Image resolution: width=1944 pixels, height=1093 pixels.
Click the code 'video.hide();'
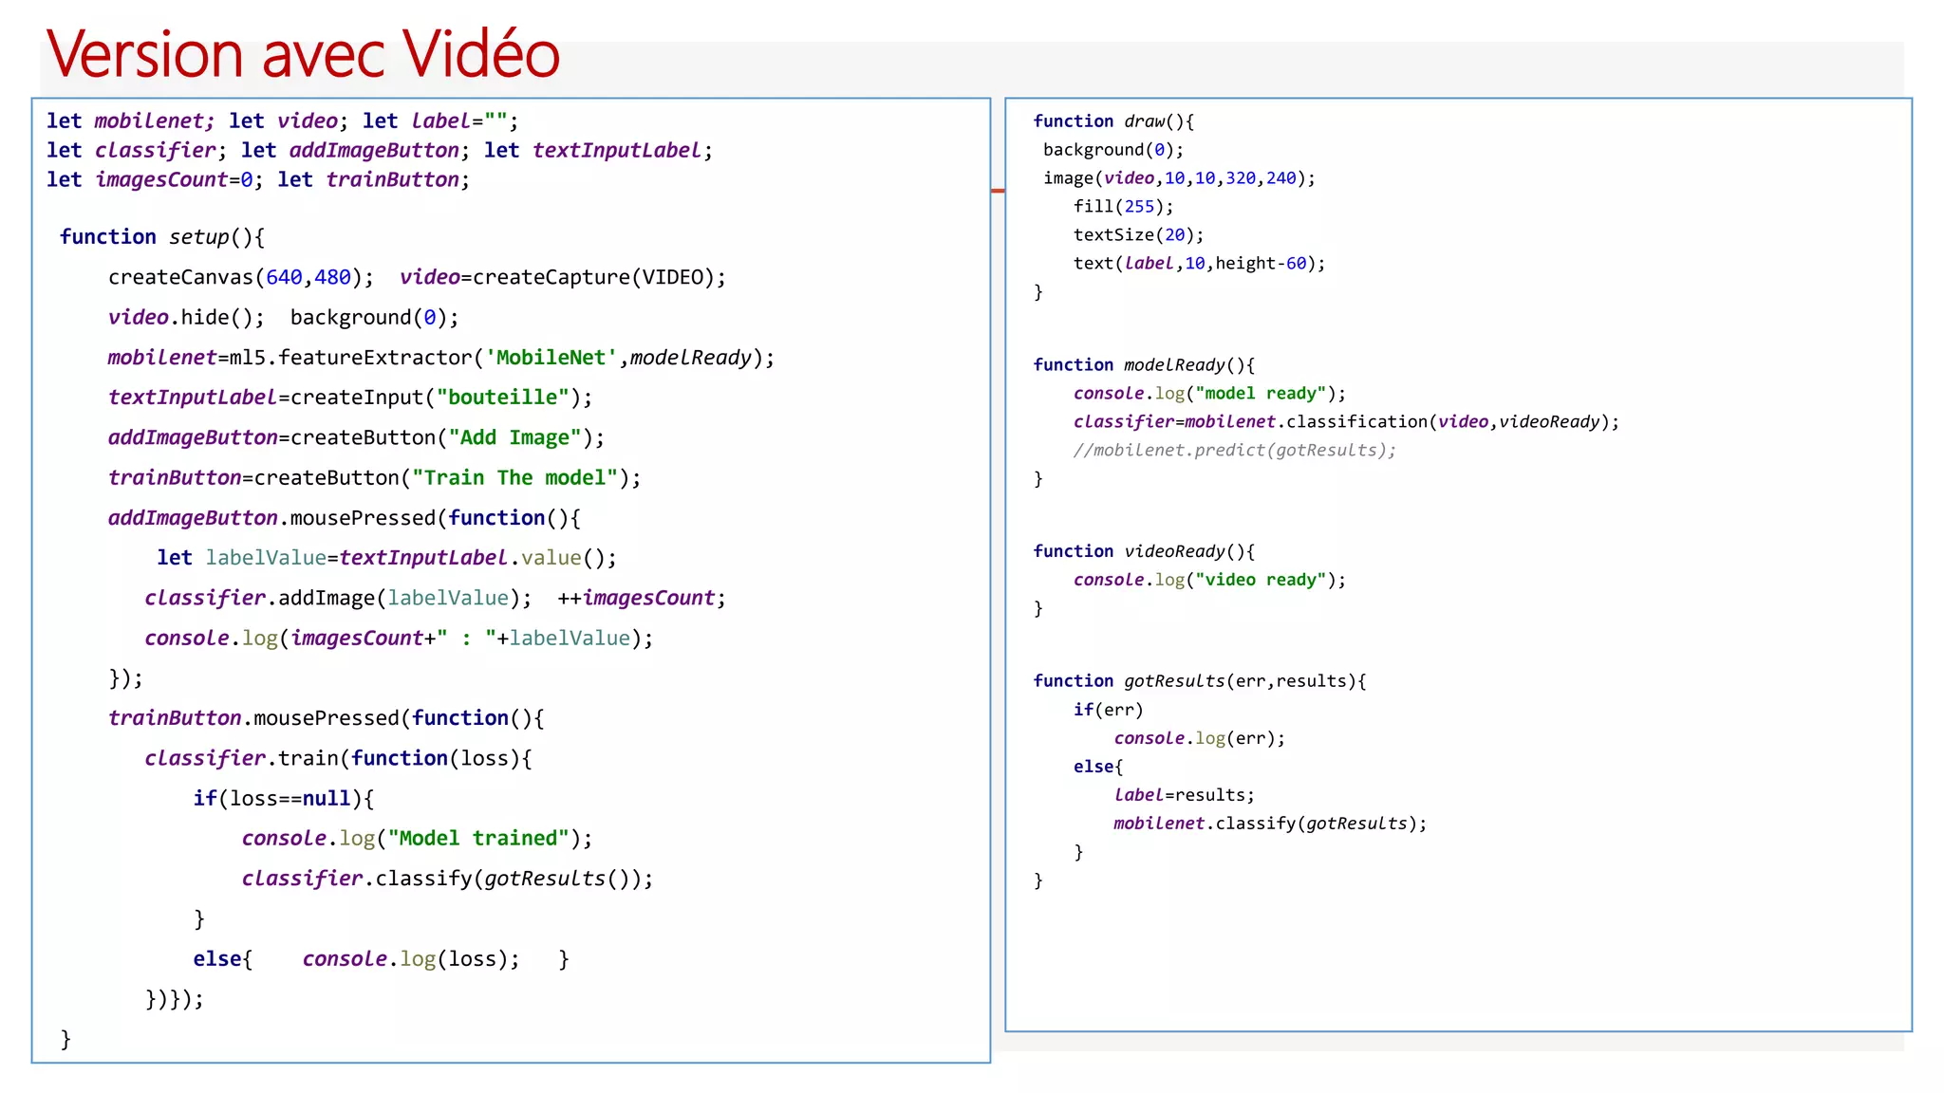point(186,317)
